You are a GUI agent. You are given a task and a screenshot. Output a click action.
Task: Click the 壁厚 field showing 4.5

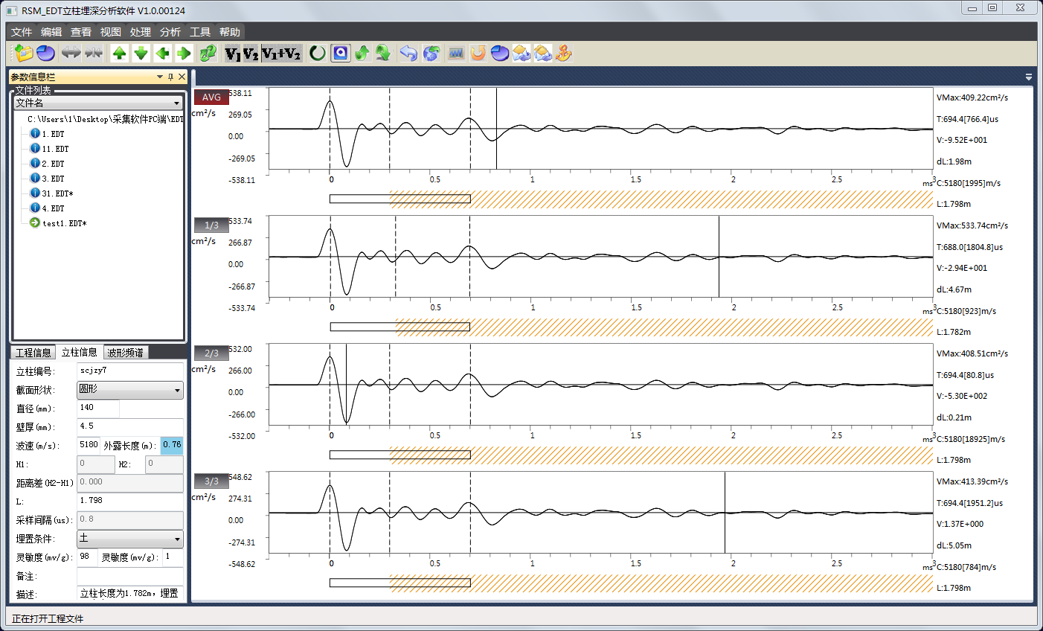[130, 426]
